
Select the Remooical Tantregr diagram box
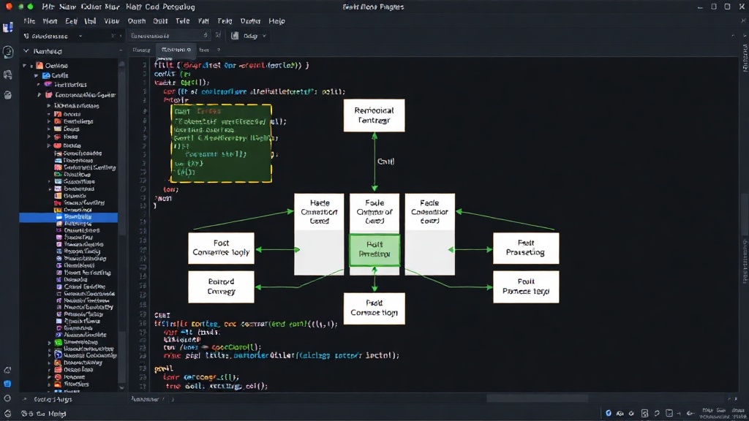[374, 115]
